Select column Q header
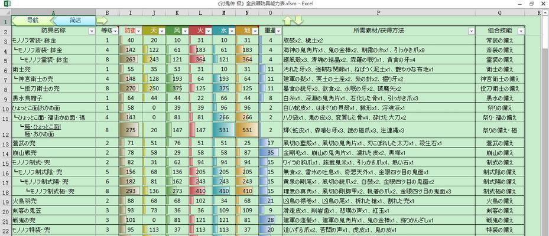The height and width of the screenshot is (236, 549). tap(499, 12)
